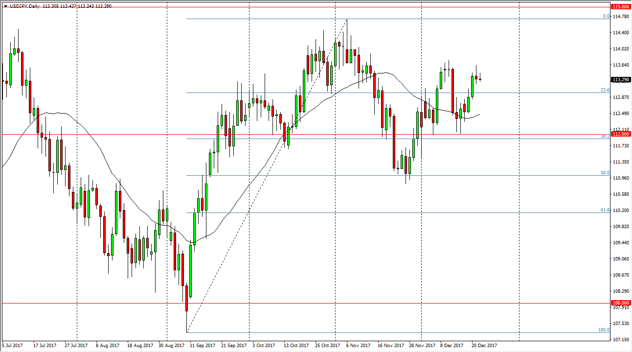Click the 108.670 price axis label
The height and width of the screenshot is (352, 632).
pos(621,275)
